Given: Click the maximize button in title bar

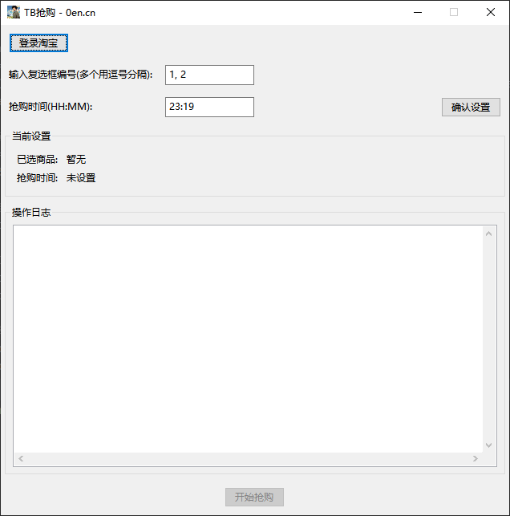Looking at the screenshot, I should click(454, 12).
